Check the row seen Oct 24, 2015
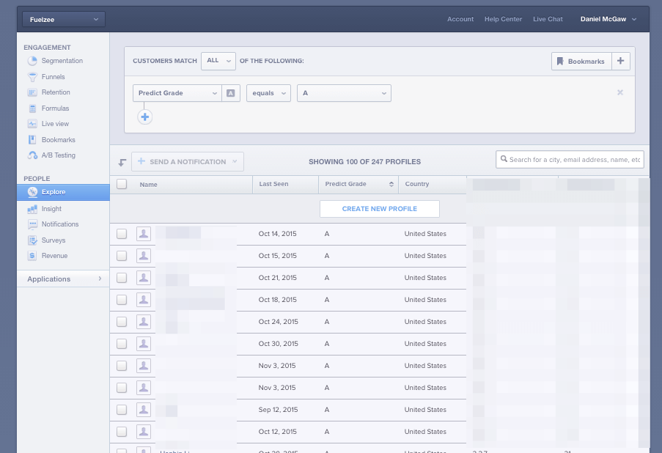This screenshot has height=453, width=662. 122,322
